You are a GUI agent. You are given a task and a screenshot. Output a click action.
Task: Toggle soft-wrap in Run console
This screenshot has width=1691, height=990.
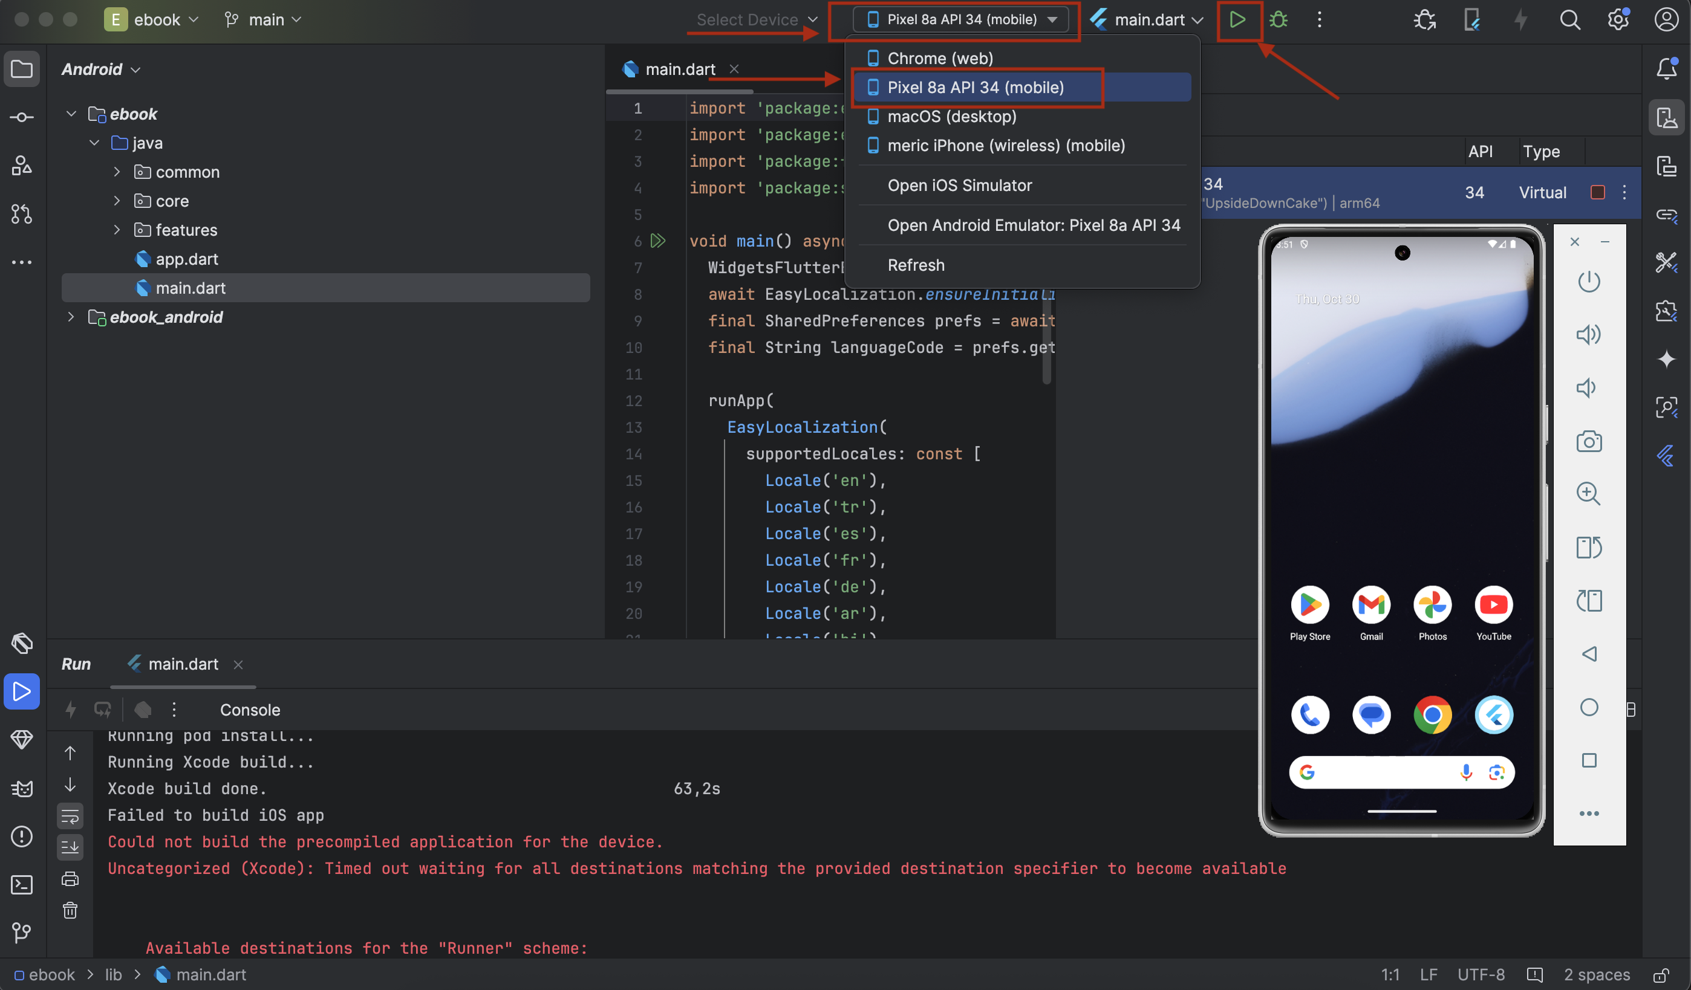[x=70, y=815]
